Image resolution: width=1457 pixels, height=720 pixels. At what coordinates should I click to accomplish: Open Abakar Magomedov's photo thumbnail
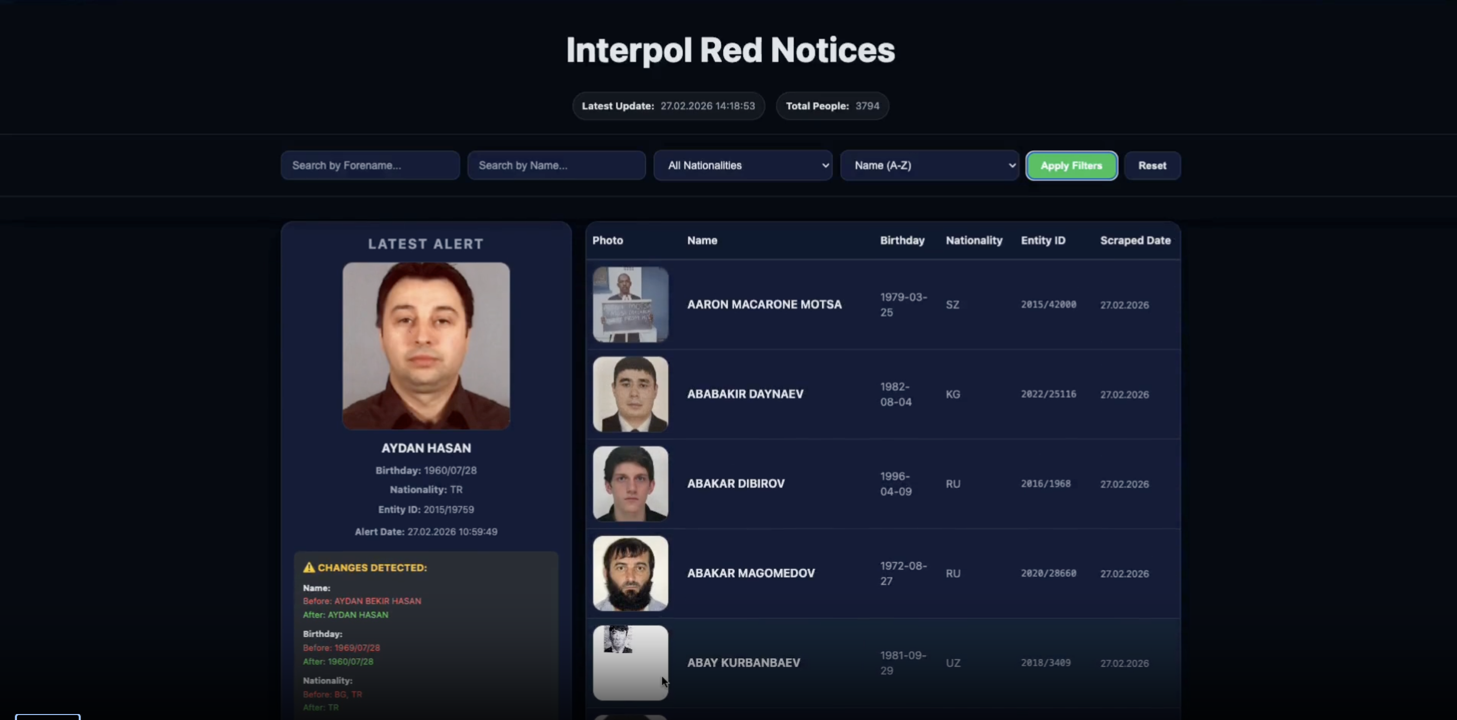tap(630, 573)
